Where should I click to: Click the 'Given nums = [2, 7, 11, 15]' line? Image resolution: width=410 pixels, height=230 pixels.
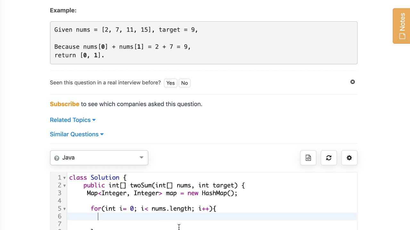click(x=126, y=30)
